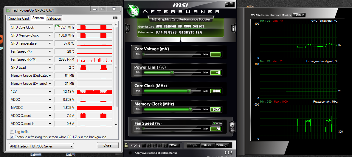Click the empty Core Voltage value field
The height and width of the screenshot is (157, 352).
[x=215, y=54]
